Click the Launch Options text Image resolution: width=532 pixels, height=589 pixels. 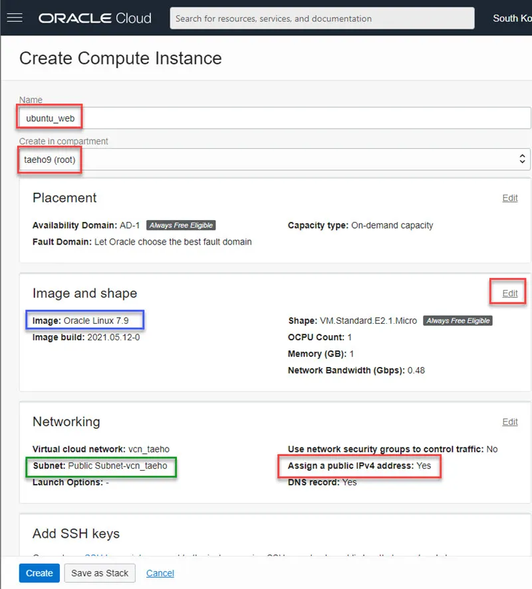70,483
